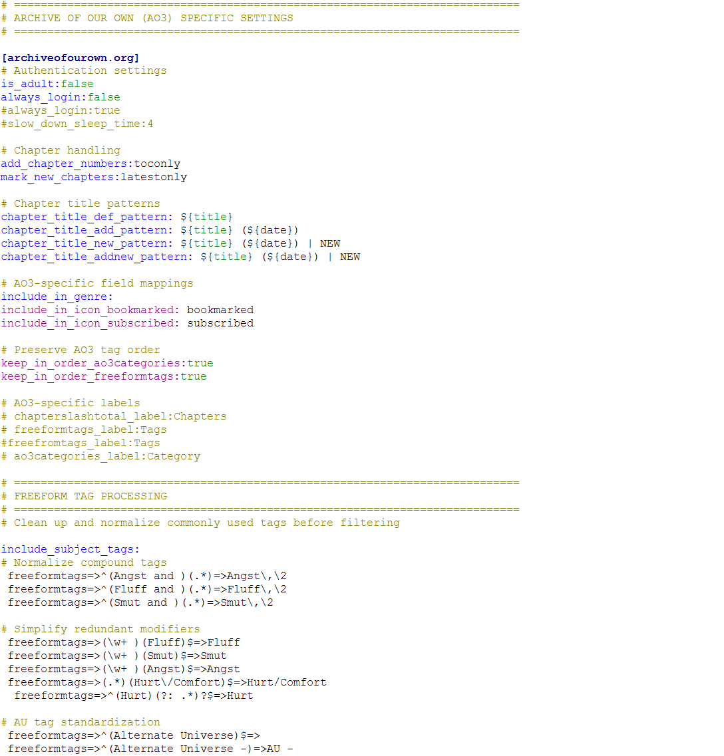Click the 'Fluff and' freeformtags rule
724x756 pixels.
(x=147, y=589)
